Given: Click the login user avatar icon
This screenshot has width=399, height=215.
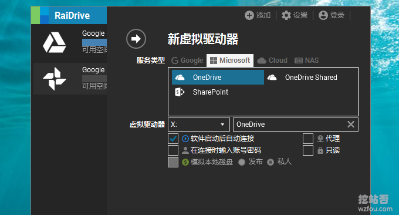Looking at the screenshot, I should tap(323, 15).
